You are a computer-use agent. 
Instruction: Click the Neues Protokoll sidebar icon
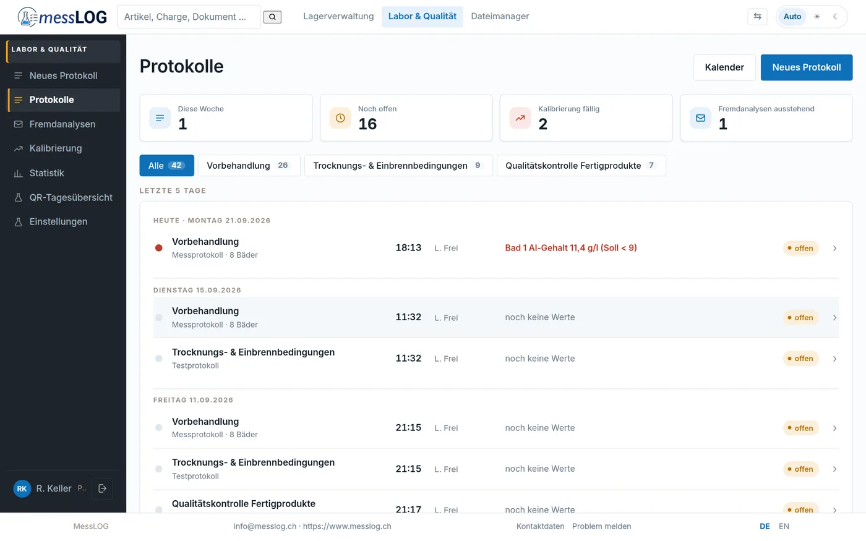tap(19, 75)
